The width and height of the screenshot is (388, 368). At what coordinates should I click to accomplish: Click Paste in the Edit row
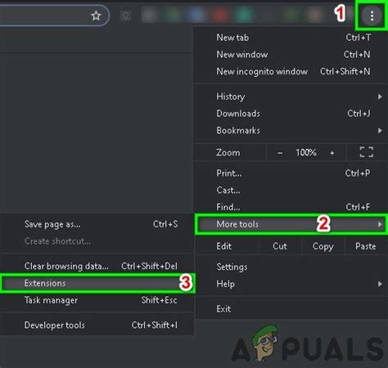click(x=366, y=246)
